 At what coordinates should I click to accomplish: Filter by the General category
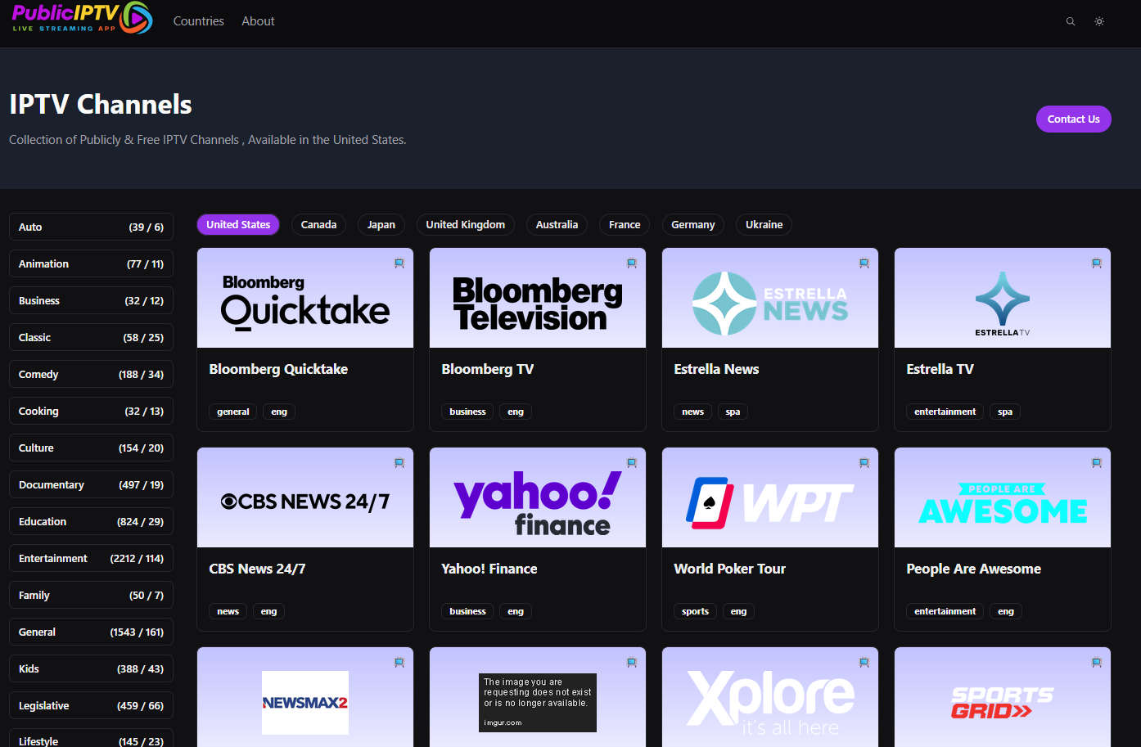pyautogui.click(x=91, y=632)
